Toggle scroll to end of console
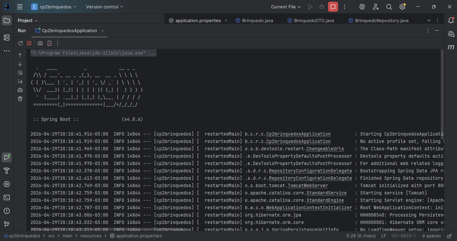457x241 pixels. click(20, 81)
